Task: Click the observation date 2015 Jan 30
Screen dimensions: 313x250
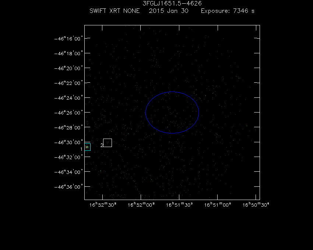Action: coord(169,11)
